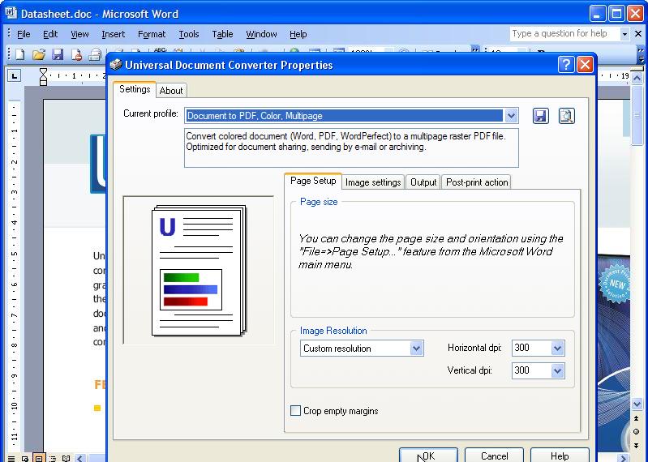Open the Format menu in Word

point(152,34)
